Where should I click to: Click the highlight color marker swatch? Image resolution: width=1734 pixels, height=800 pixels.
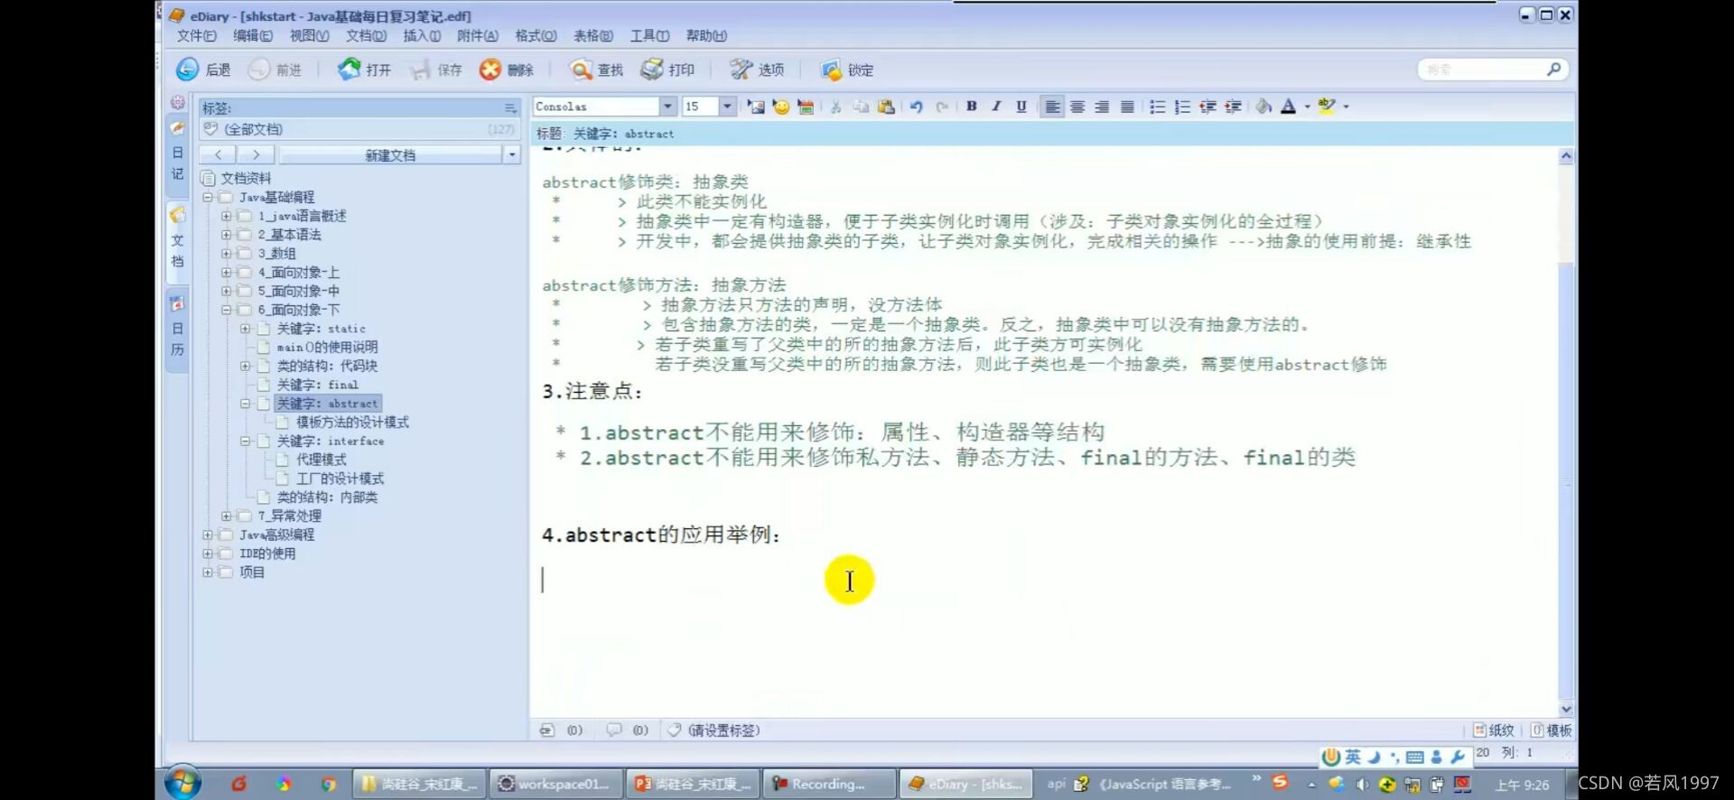1327,107
